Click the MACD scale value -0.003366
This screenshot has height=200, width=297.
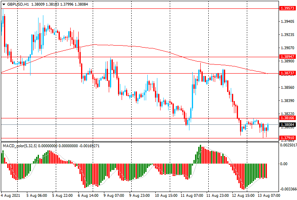(x=289, y=189)
